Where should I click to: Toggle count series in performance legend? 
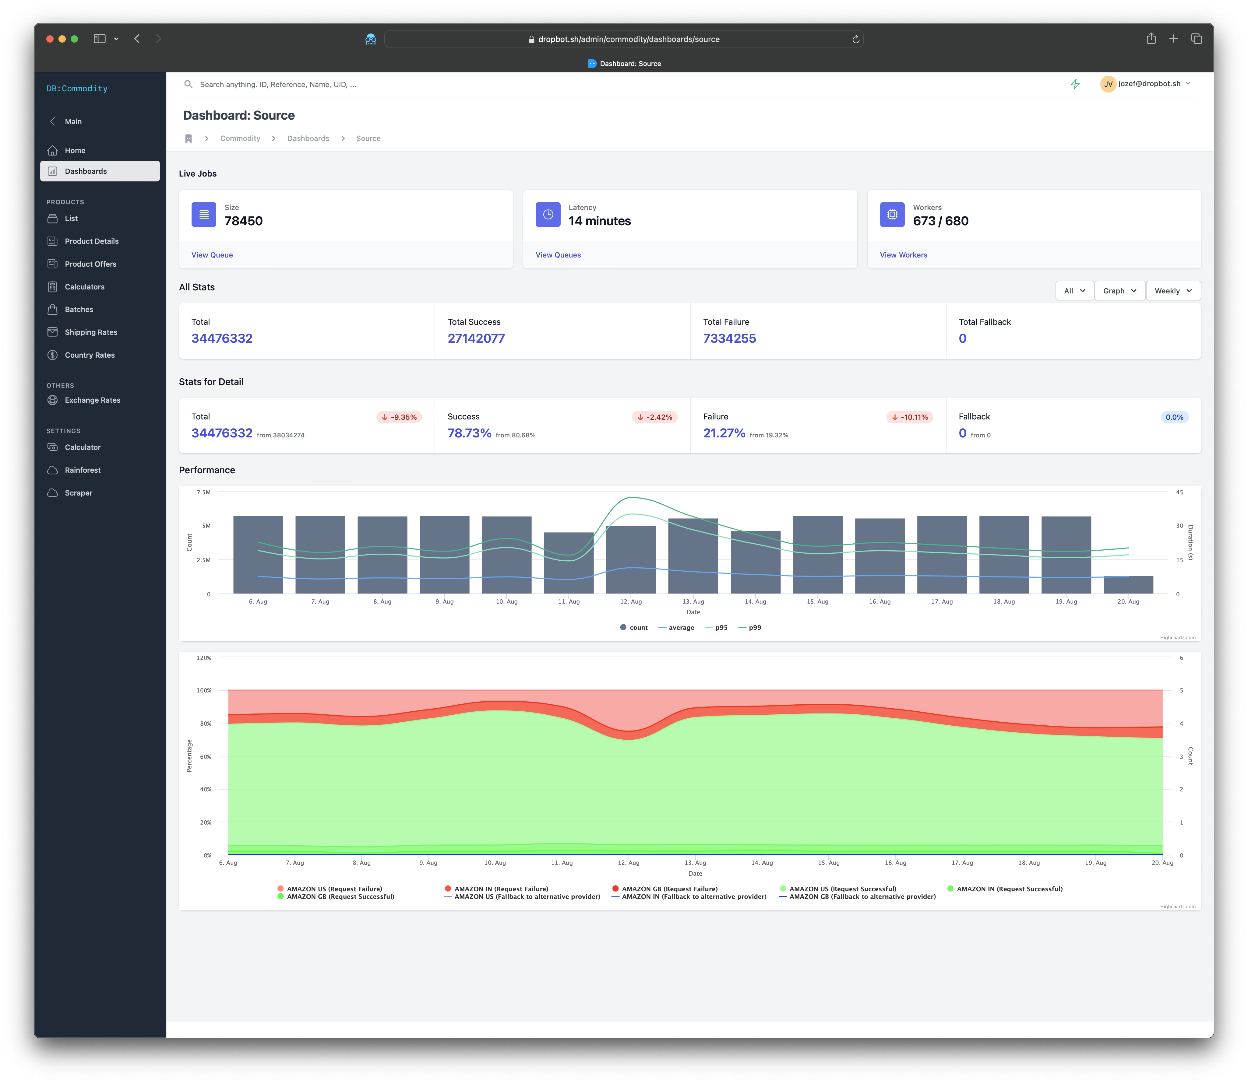click(x=634, y=628)
